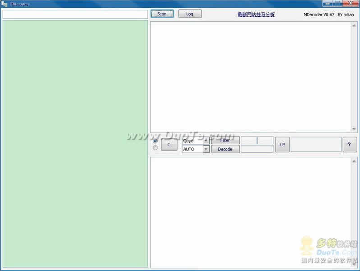Image resolution: width=360 pixels, height=271 pixels.
Task: Click the upper text area scrollbar up arrow
Action: (x=354, y=25)
